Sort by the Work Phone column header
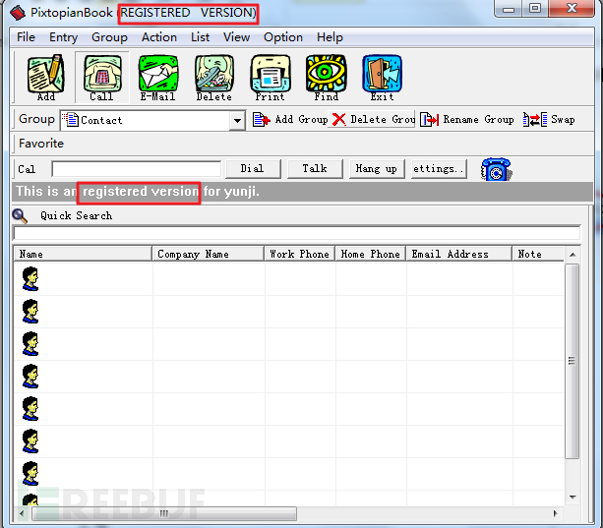The image size is (603, 528). pyautogui.click(x=300, y=254)
